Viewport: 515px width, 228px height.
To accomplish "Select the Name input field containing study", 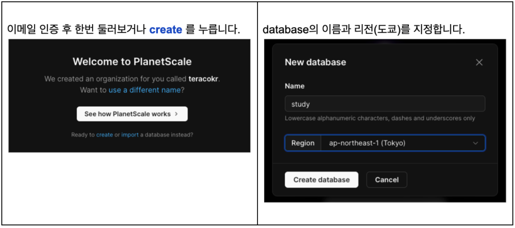I will click(x=385, y=104).
